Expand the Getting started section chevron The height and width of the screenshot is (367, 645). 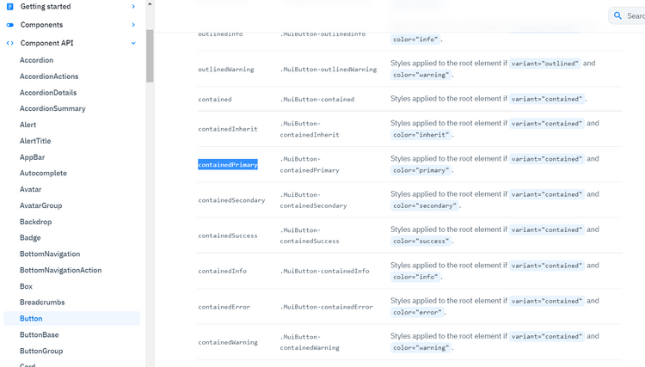tap(133, 7)
